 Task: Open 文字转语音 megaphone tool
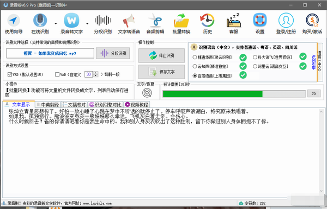tap(129, 23)
